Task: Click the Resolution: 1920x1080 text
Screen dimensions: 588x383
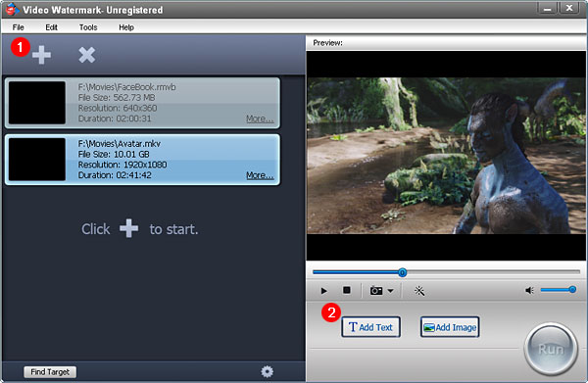Action: (x=122, y=165)
